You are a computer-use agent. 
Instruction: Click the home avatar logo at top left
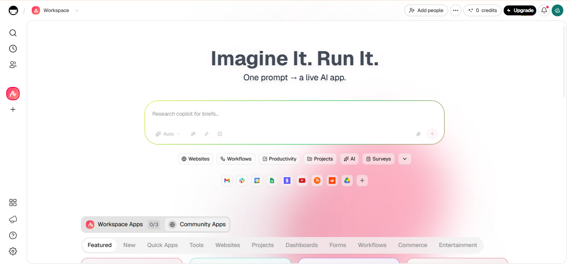click(13, 10)
